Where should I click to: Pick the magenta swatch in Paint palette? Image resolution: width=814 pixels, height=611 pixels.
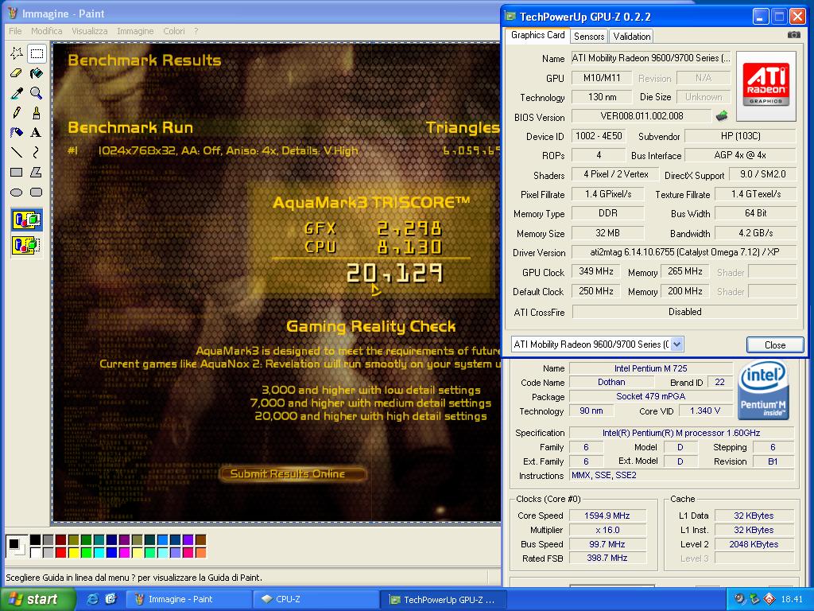125,552
